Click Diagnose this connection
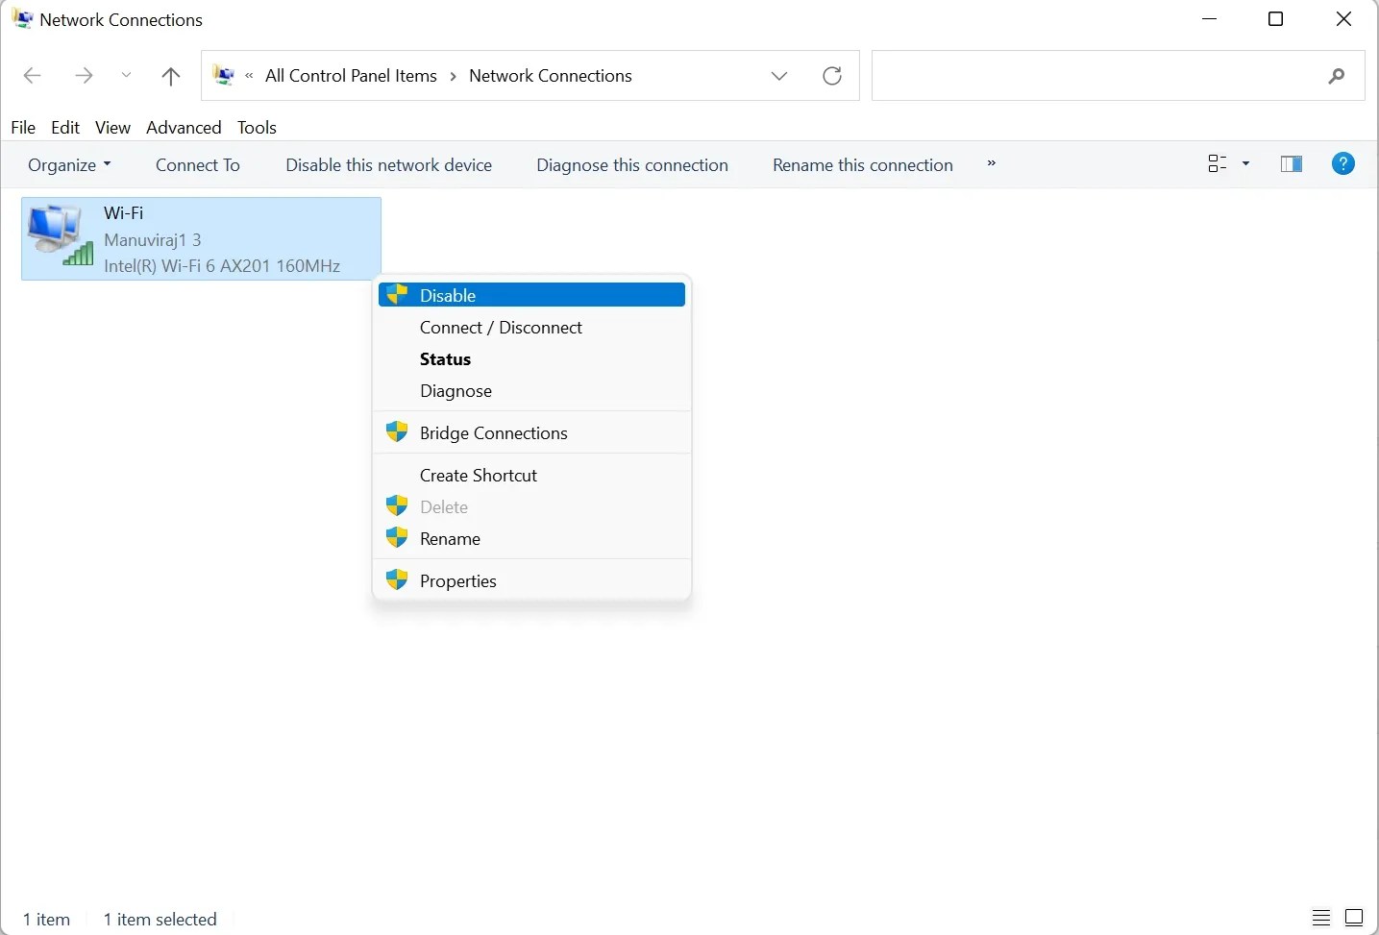Viewport: 1379px width, 935px height. [x=631, y=164]
